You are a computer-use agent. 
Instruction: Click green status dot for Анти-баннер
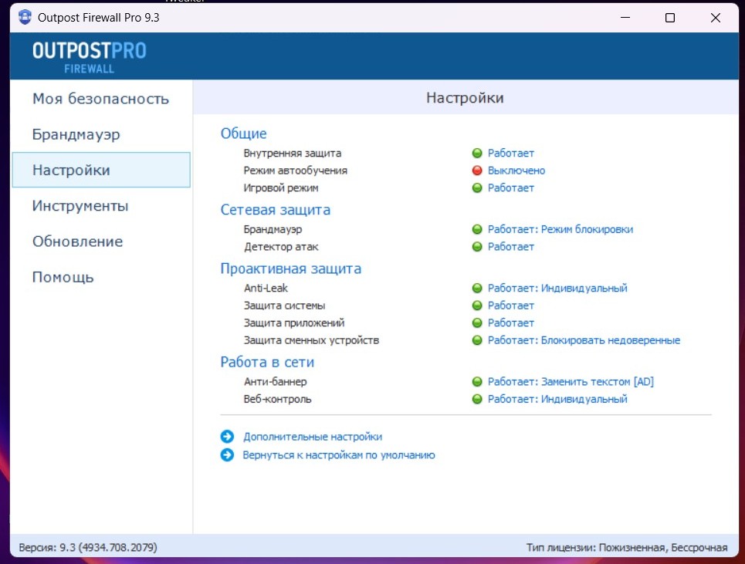click(477, 382)
